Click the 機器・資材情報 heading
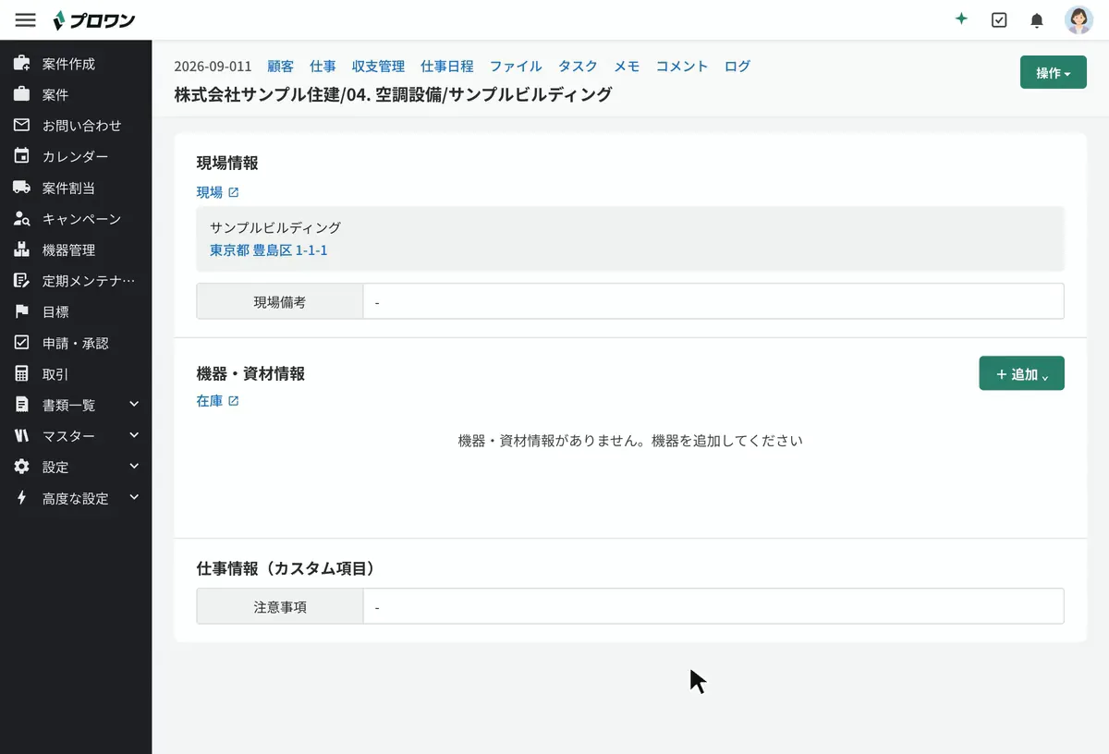 (250, 373)
